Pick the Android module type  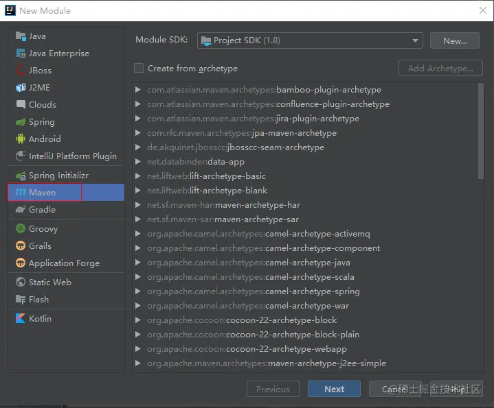pos(66,139)
